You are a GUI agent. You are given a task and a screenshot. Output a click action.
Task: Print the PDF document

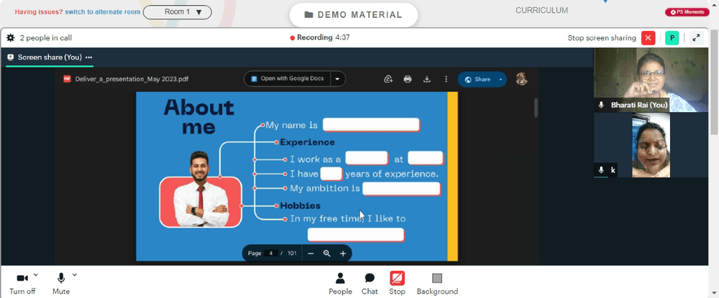coord(408,79)
